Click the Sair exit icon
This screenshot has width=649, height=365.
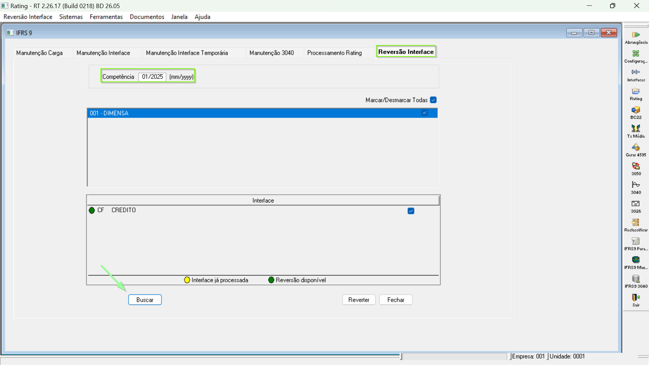click(636, 298)
